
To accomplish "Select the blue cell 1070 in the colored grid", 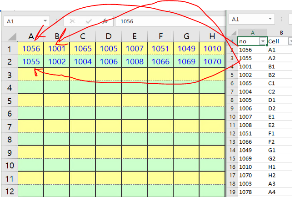I will click(212, 61).
